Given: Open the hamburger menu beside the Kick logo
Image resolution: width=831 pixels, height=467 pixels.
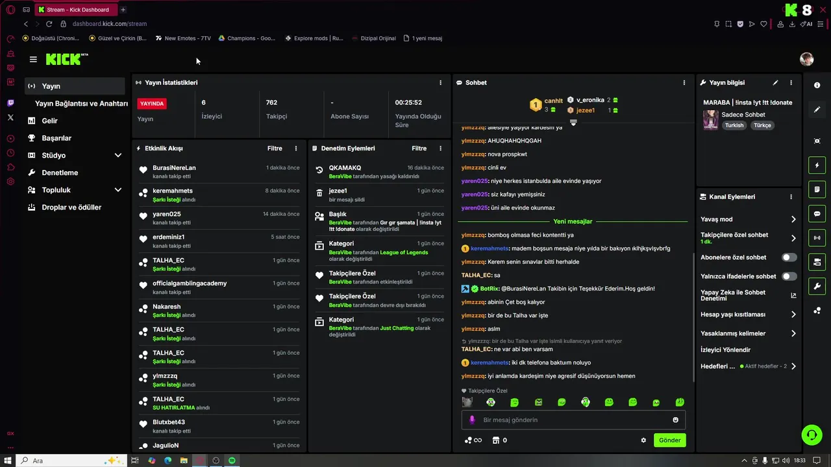Looking at the screenshot, I should [x=33, y=59].
